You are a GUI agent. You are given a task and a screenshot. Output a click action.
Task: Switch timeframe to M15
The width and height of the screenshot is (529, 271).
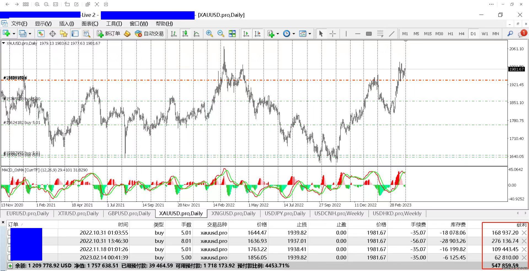pos(428,34)
